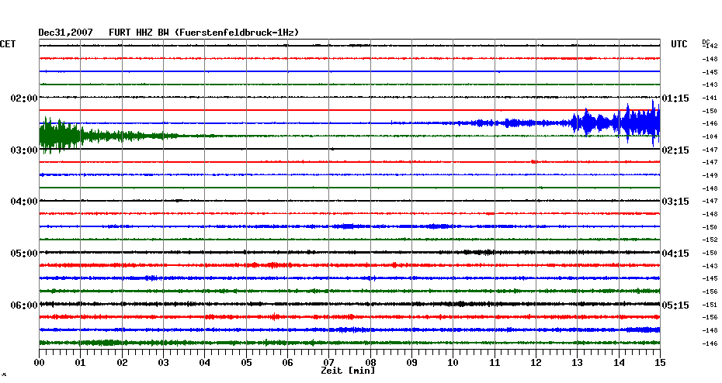
Task: Click the minute axis tick label 12
Action: click(x=536, y=363)
